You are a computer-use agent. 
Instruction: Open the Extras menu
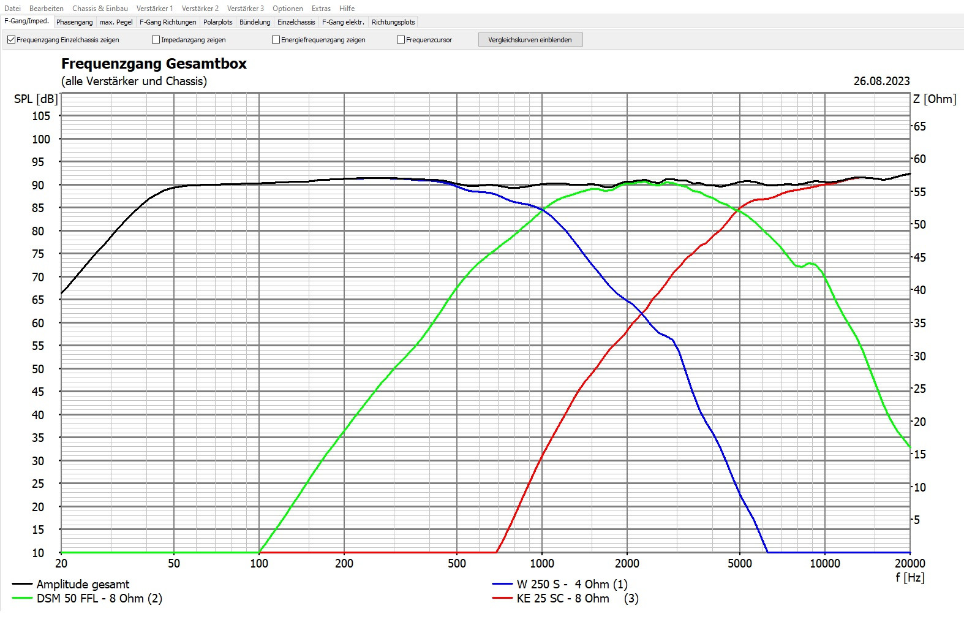(x=321, y=9)
